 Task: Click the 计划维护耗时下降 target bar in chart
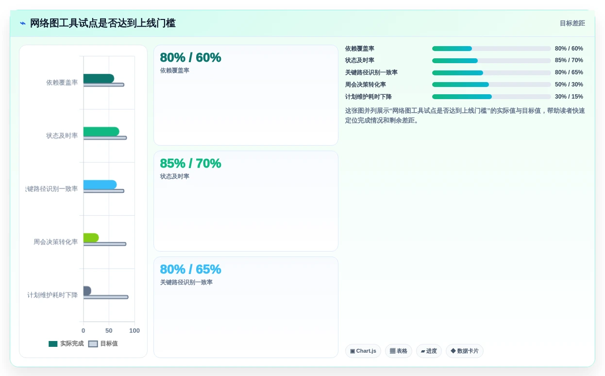(x=106, y=297)
